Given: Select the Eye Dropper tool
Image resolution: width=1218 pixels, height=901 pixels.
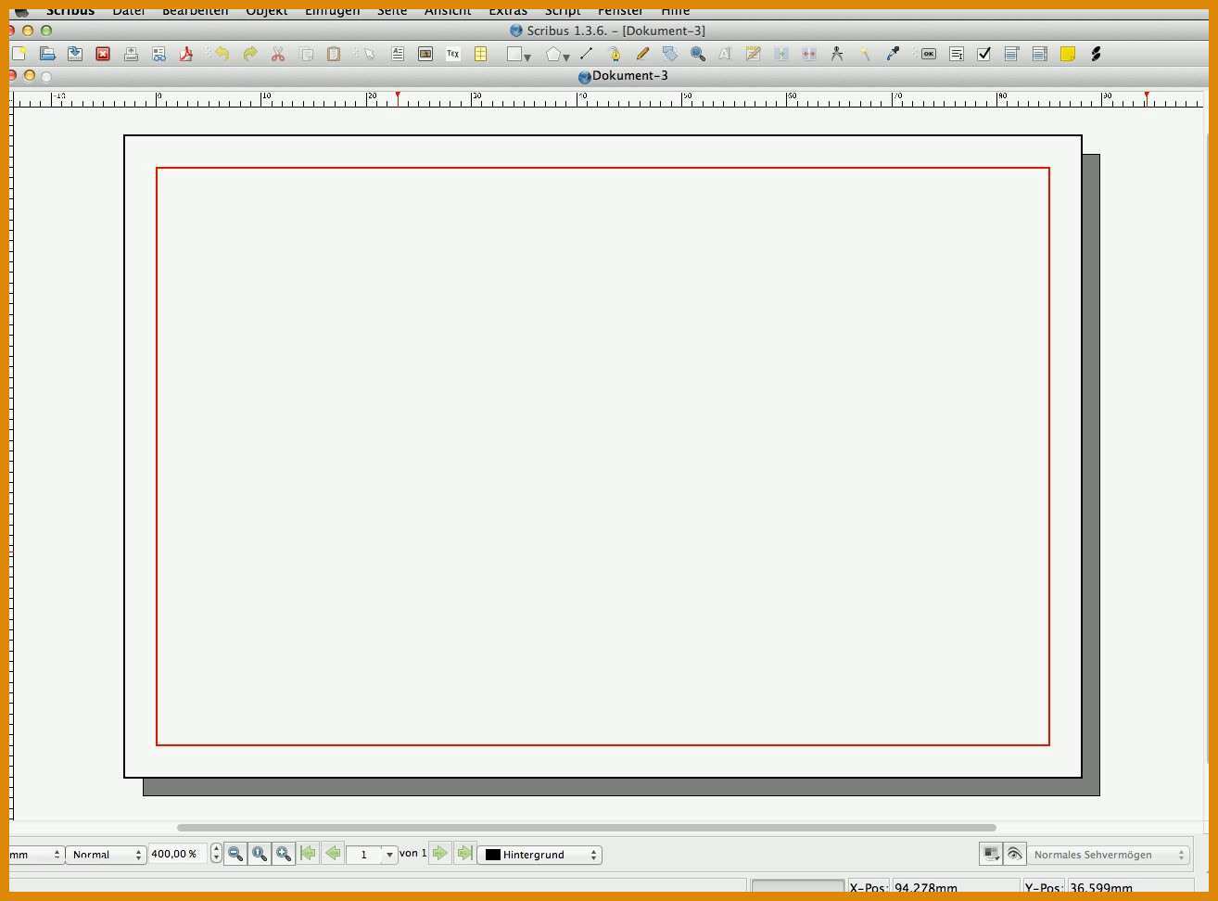Looking at the screenshot, I should (x=893, y=54).
